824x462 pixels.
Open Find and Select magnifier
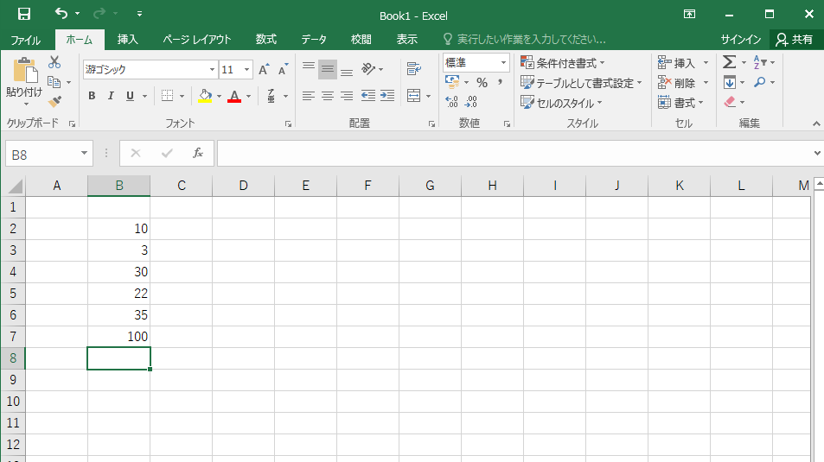click(x=759, y=82)
